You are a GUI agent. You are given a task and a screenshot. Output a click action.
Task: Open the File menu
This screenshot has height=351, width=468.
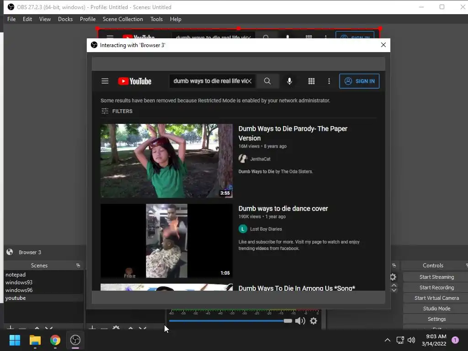(11, 19)
